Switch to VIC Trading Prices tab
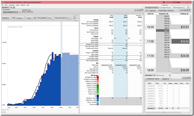Viewport: 194px width, 116px height. pyautogui.click(x=165, y=7)
